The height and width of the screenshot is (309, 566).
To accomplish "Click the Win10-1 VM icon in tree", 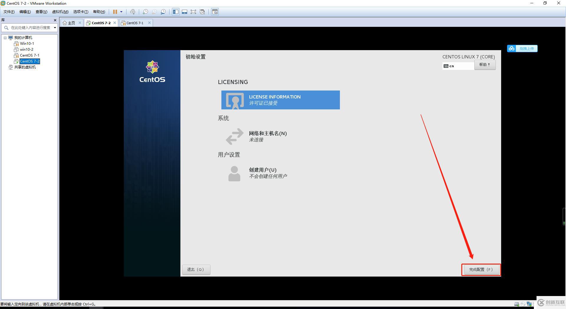I will point(16,44).
